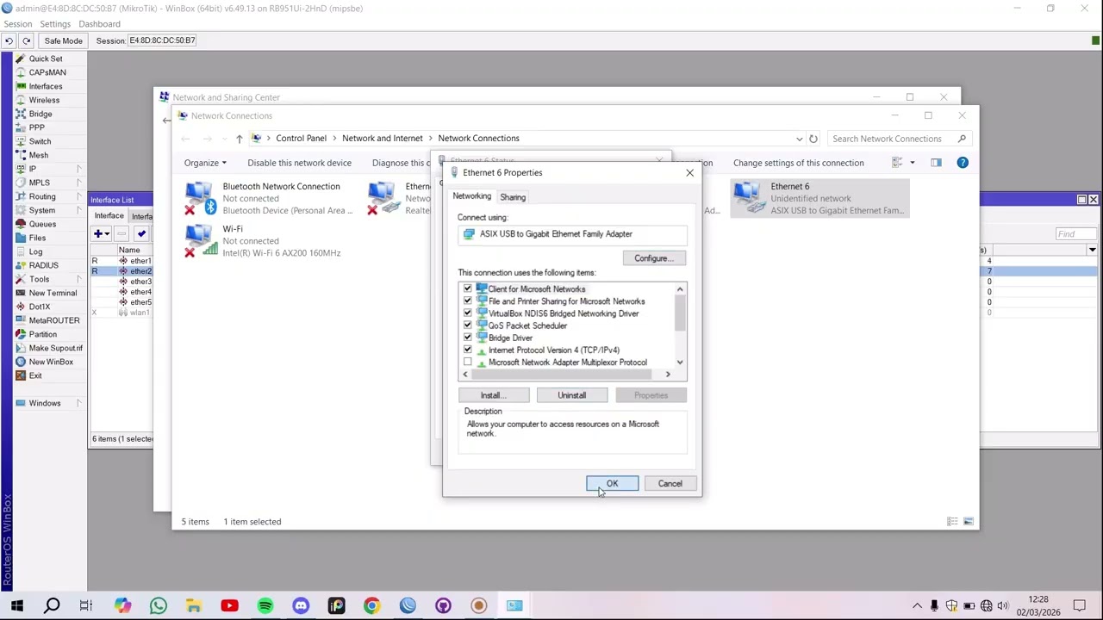Open Interfaces in WinBox sidebar
Viewport: 1103px width, 620px height.
coord(45,86)
